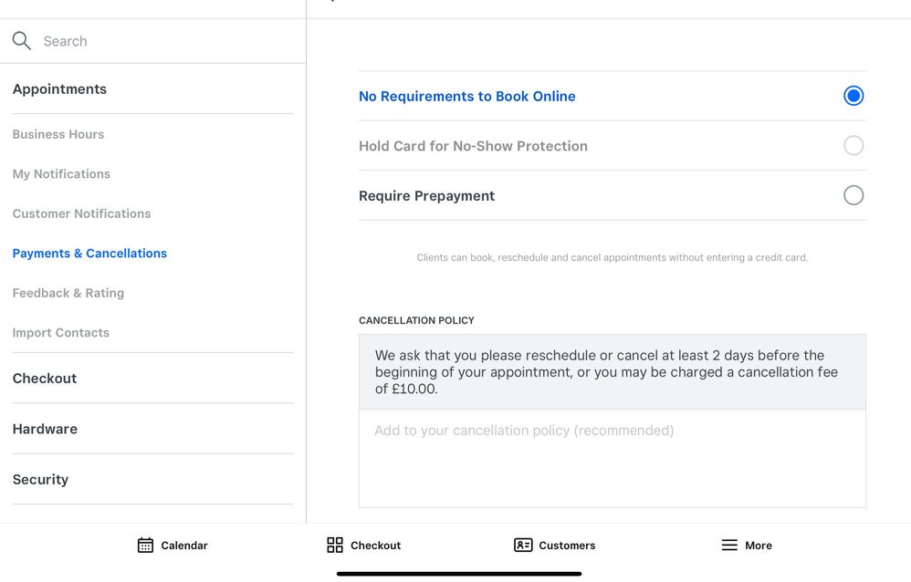
Task: Select Hold Card for No-Show Protection
Action: 853,146
